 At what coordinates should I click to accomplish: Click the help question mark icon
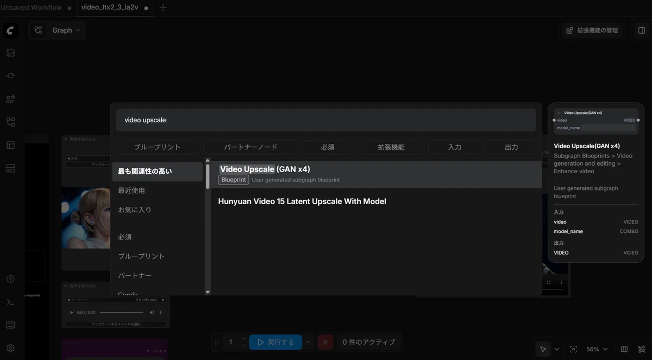pyautogui.click(x=10, y=279)
